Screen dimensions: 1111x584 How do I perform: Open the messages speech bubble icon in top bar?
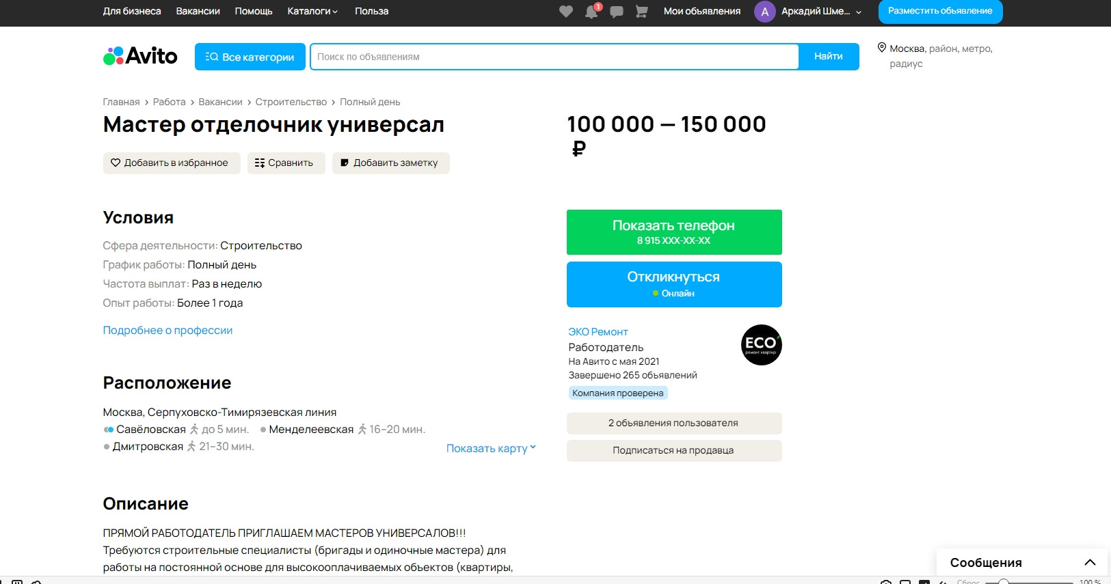pos(617,12)
